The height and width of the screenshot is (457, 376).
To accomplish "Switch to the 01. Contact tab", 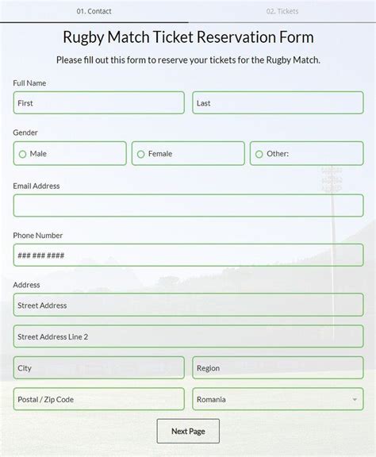I will point(94,11).
